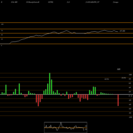Click MR right axis label 100
This screenshot has height=133, width=133.
[x=130, y=75]
